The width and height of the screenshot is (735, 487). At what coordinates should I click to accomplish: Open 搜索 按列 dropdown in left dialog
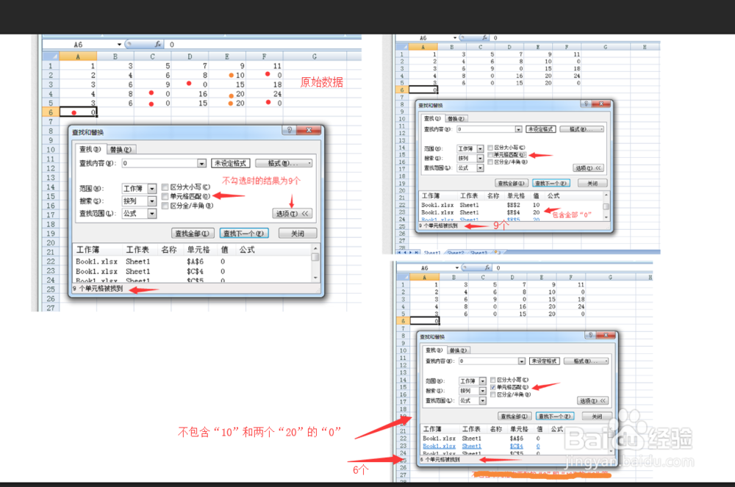[152, 201]
